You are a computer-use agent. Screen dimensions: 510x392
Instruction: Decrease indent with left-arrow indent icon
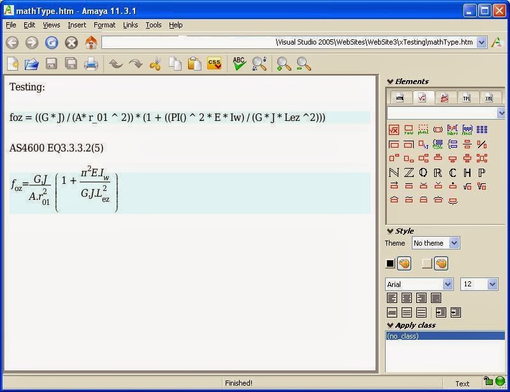[x=456, y=312]
